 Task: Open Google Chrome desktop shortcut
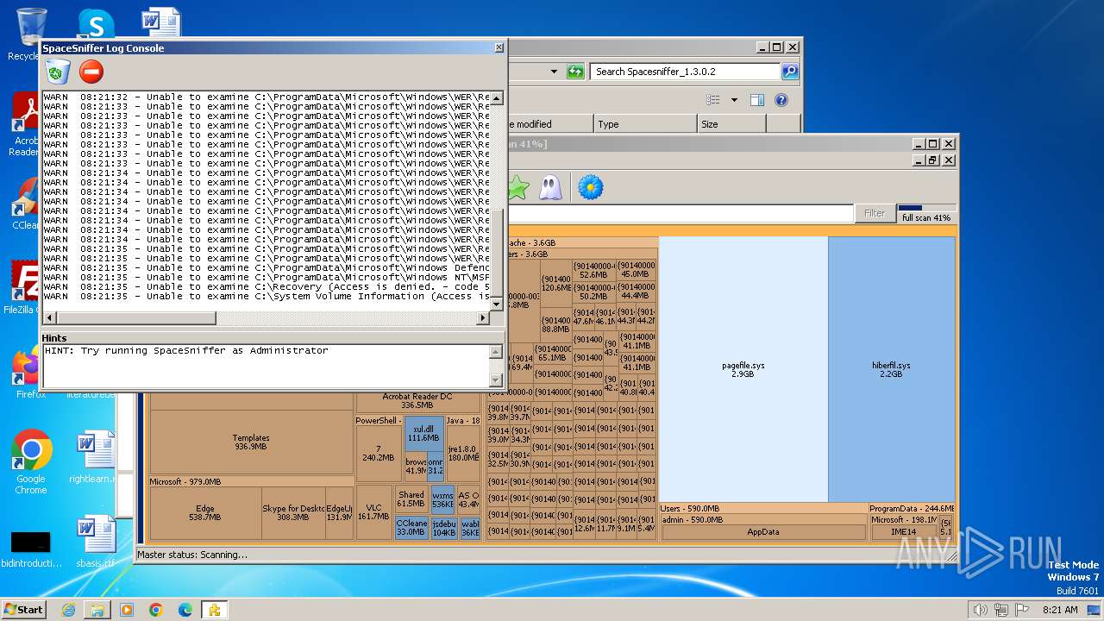pos(31,461)
